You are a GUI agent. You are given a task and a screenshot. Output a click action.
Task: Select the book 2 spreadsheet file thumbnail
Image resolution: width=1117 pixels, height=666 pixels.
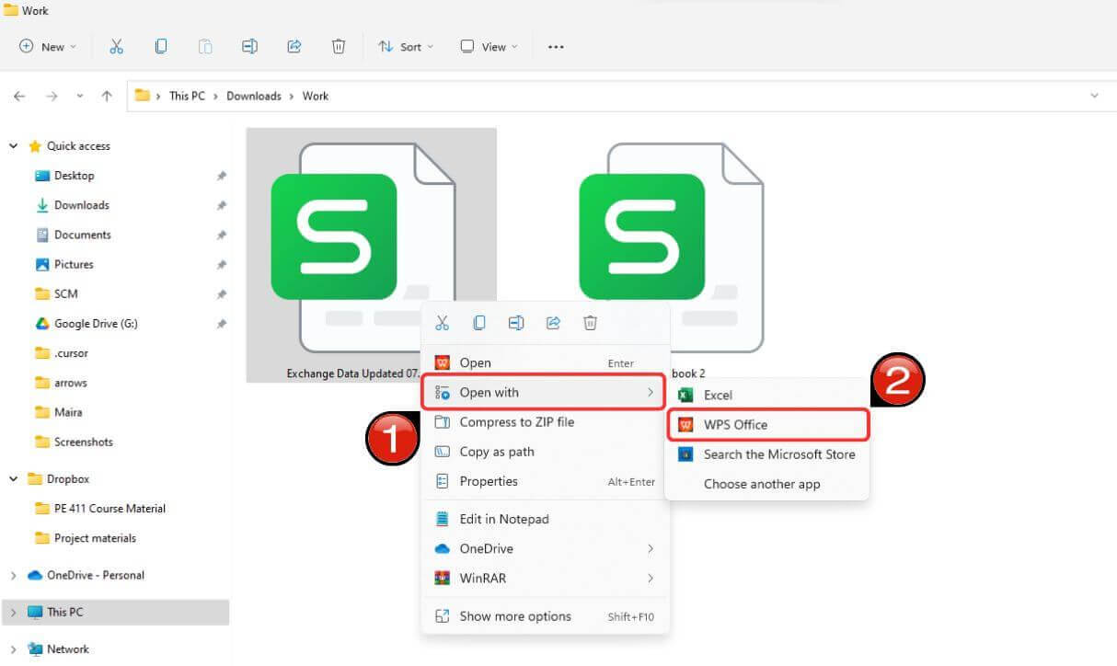pyautogui.click(x=672, y=248)
